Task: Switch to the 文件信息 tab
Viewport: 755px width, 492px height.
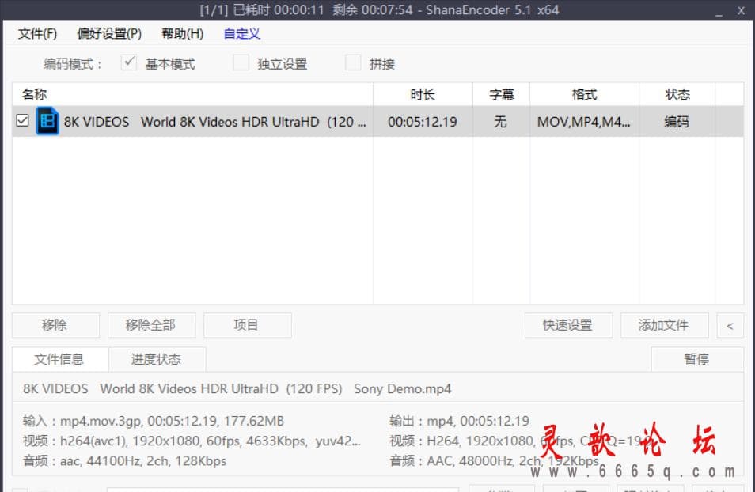Action: point(59,359)
